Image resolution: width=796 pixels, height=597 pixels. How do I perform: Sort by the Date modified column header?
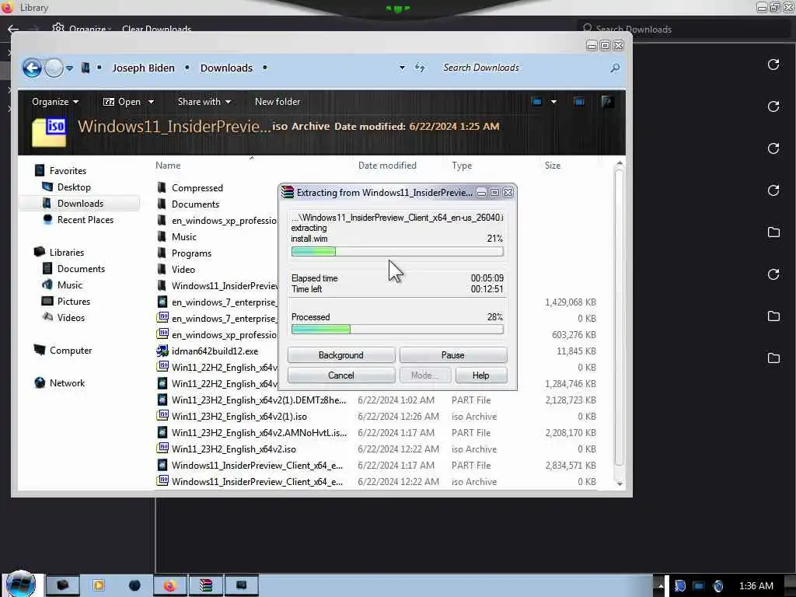[387, 166]
